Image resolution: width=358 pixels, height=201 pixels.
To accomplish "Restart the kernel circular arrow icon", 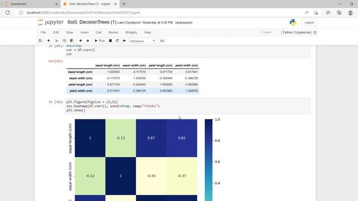I will 117,41.
